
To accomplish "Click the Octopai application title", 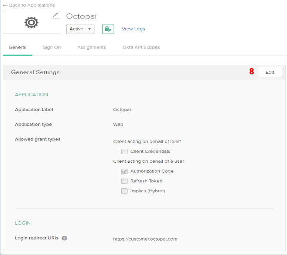I will pos(81,17).
